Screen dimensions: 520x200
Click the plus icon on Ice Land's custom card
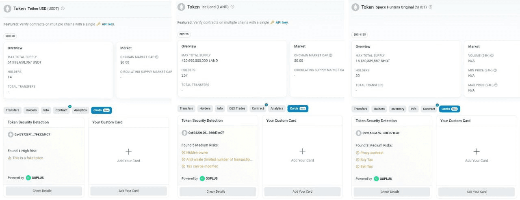tap(302, 151)
